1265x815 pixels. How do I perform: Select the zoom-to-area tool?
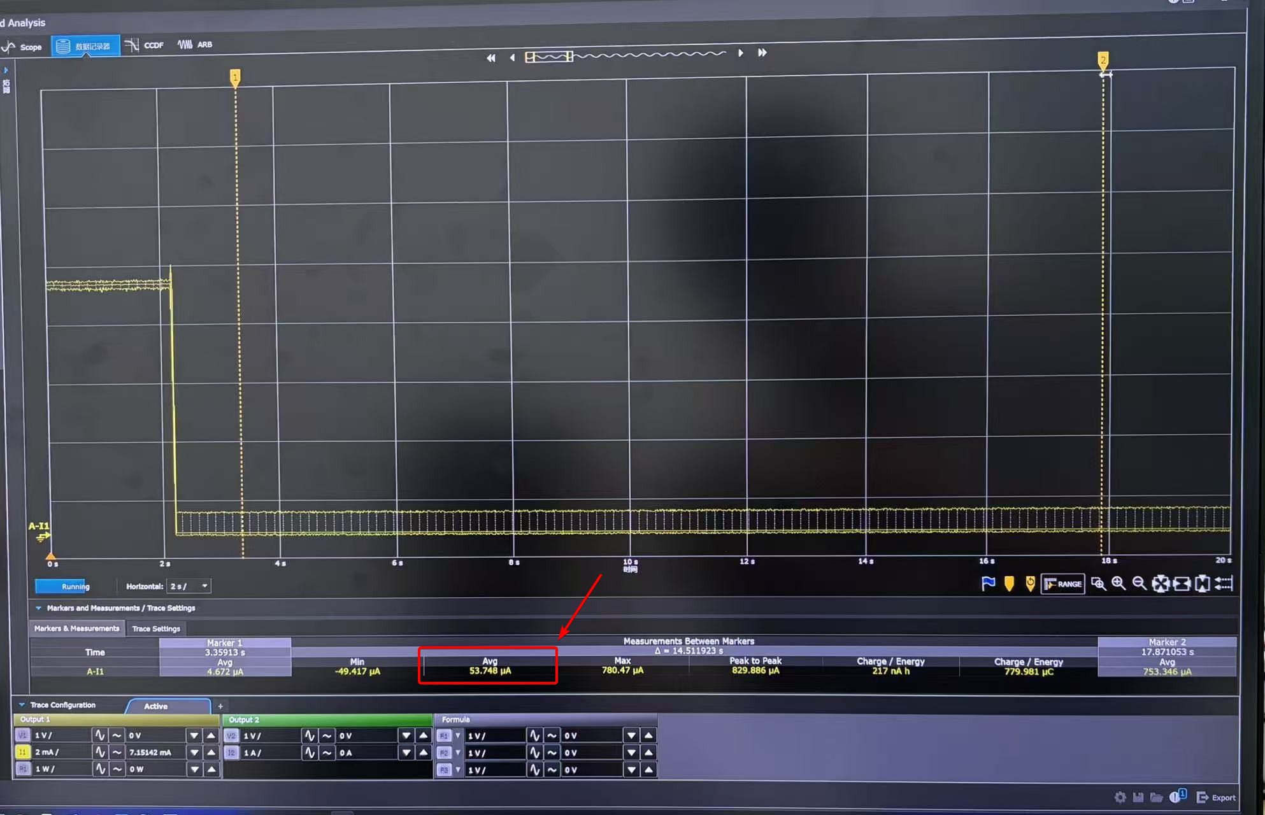(1098, 583)
